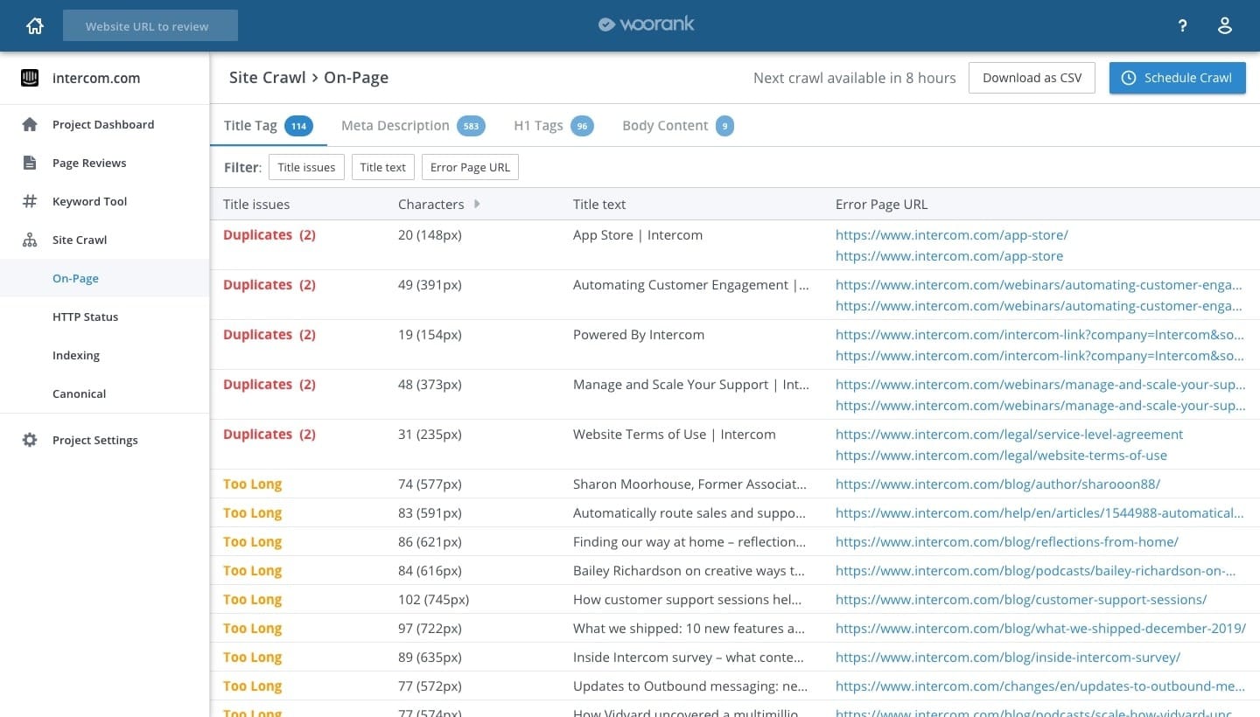Click the Site Crawl sitemap icon
The height and width of the screenshot is (717, 1260).
point(30,240)
